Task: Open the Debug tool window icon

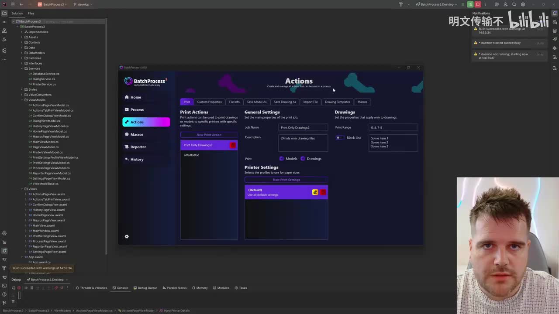Action: click(4, 251)
